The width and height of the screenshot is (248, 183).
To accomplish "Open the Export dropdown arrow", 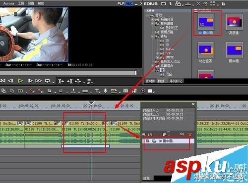I will click(x=120, y=92).
